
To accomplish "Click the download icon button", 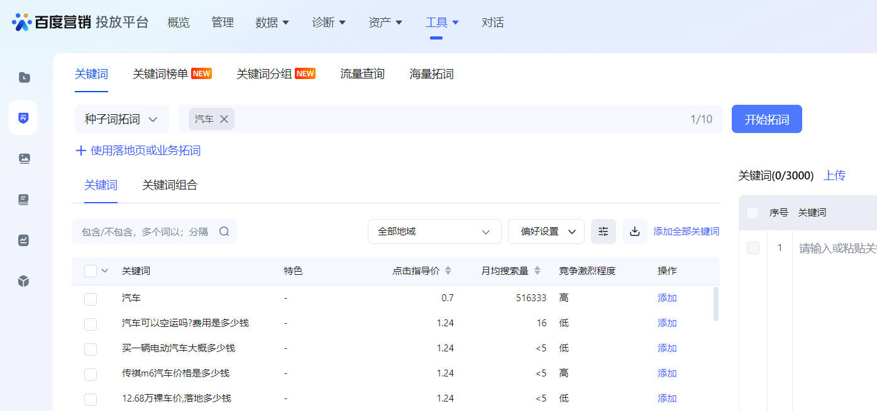I will click(x=634, y=232).
